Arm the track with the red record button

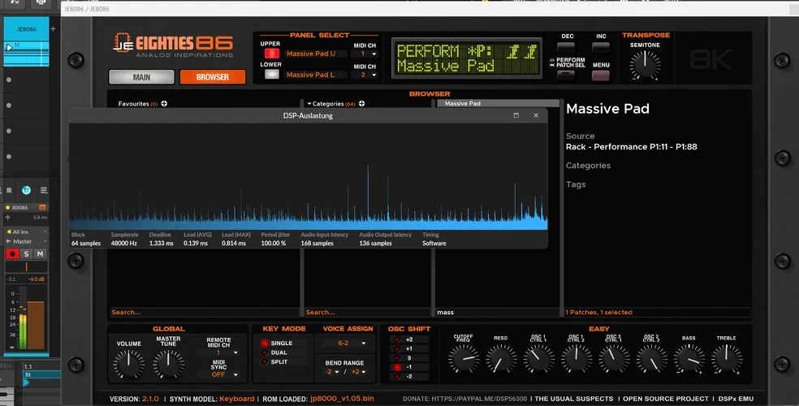[x=13, y=253]
